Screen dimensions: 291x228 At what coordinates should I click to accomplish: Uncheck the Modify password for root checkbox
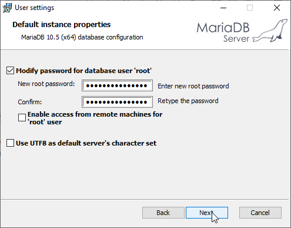click(x=10, y=71)
